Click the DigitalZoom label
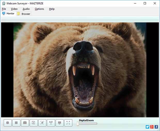The height and width of the screenshot is (131, 160). click(86, 120)
